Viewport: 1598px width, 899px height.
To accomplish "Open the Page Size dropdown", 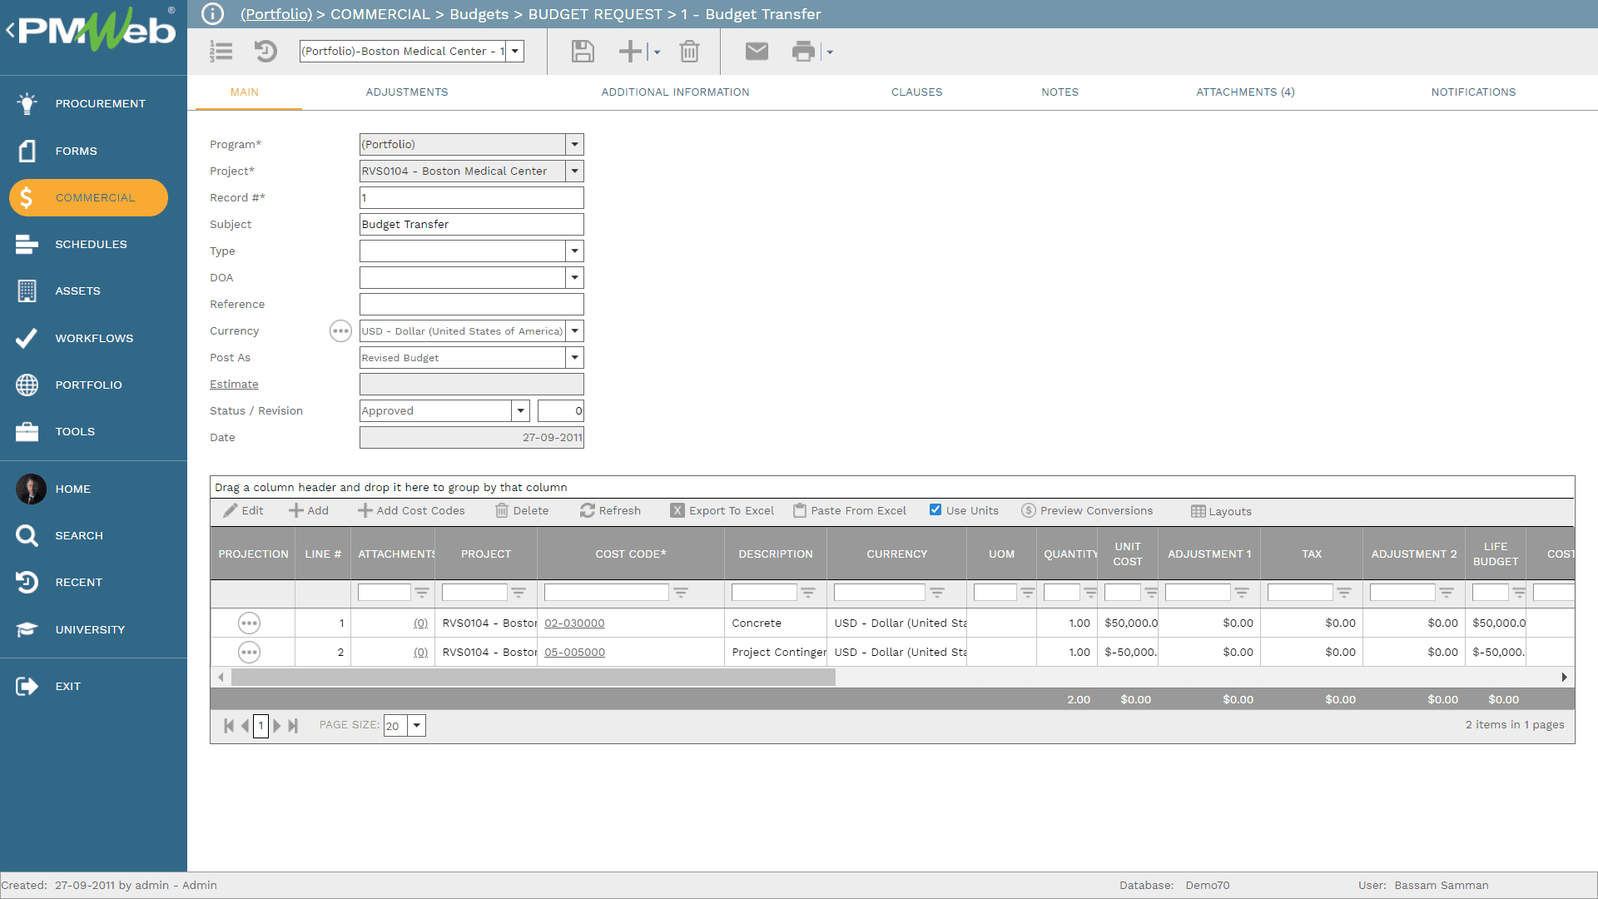I will [x=417, y=725].
